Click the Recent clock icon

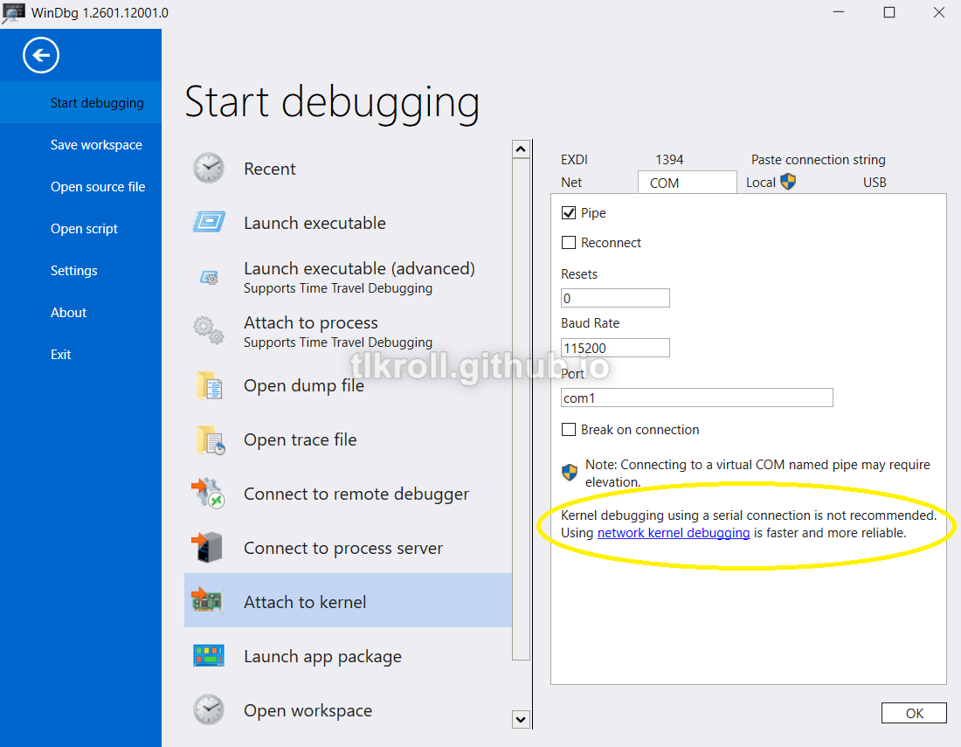209,169
